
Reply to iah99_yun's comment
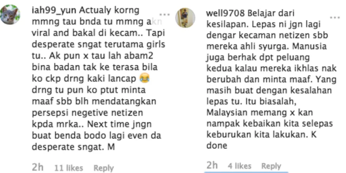point(103,168)
